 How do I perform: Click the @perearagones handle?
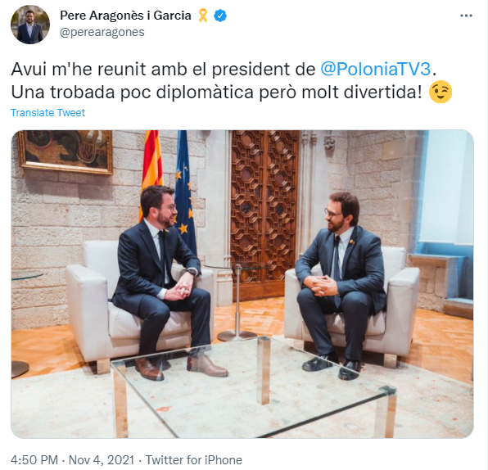coord(102,32)
